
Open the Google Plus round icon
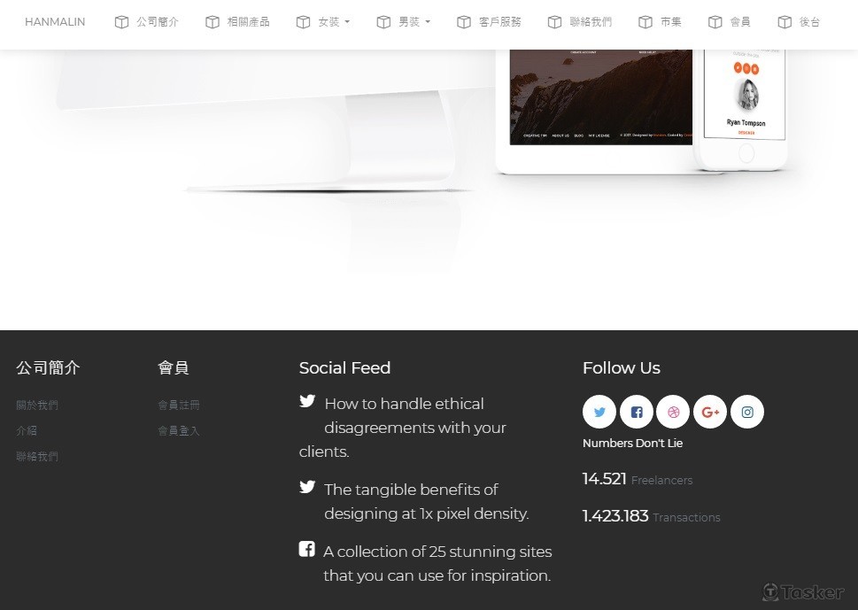710,412
